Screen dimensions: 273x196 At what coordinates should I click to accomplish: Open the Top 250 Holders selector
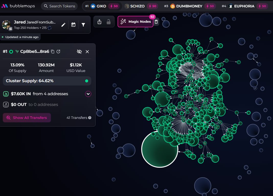pyautogui.click(x=33, y=28)
